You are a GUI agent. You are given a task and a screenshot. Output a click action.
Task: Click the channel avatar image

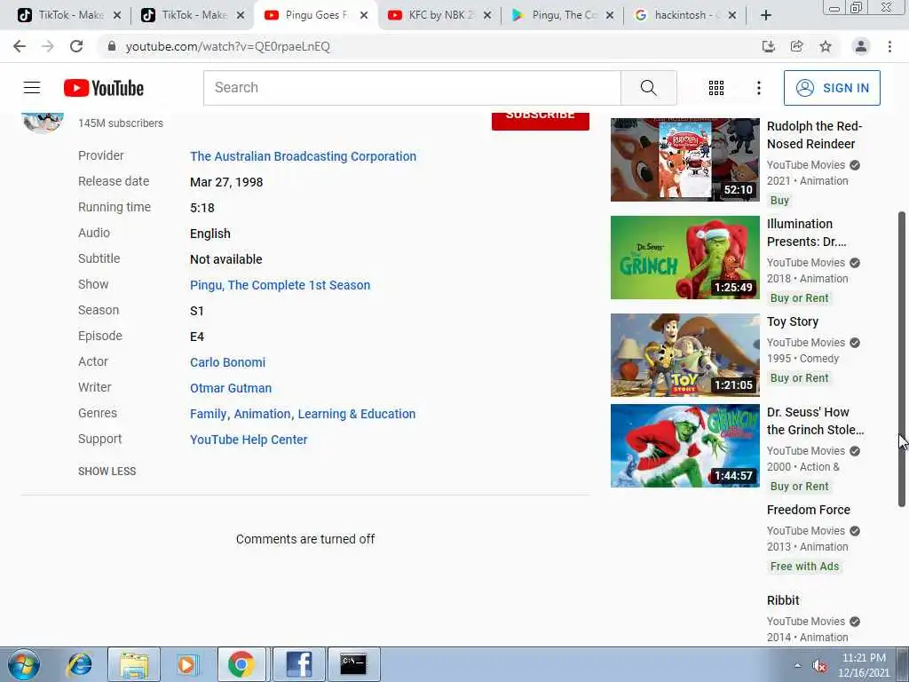point(43,122)
